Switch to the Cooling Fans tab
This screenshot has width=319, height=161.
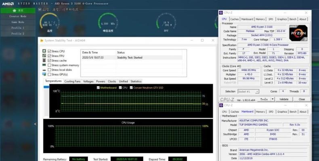[x=72, y=81]
